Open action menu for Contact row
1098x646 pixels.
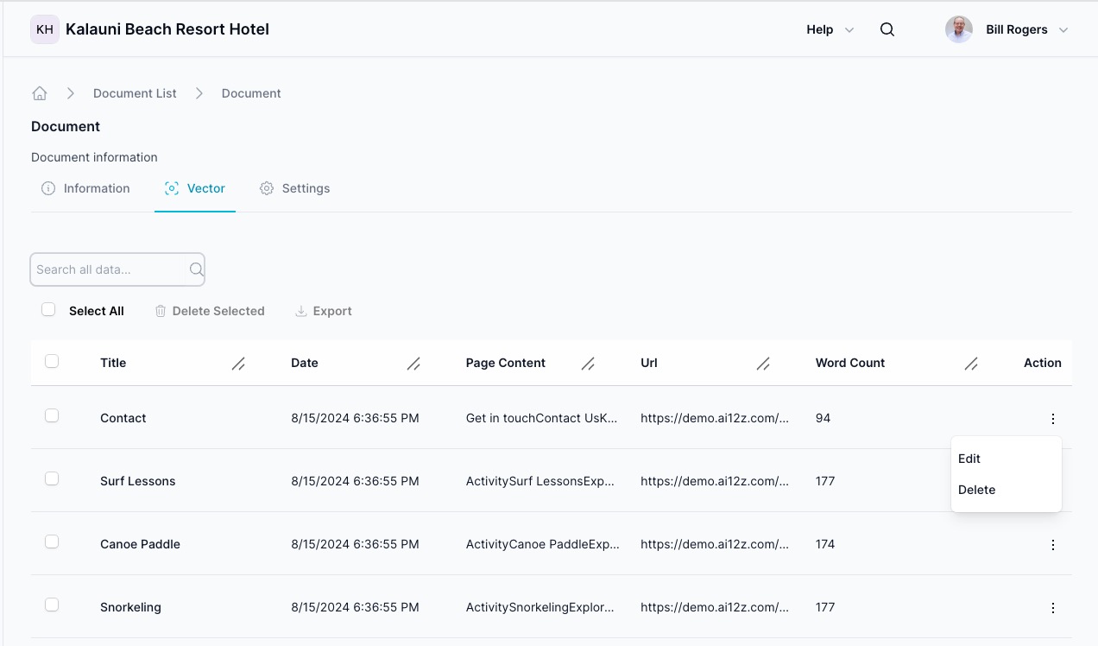(1052, 419)
